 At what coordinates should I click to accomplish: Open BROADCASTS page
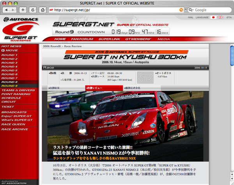(x=14, y=112)
